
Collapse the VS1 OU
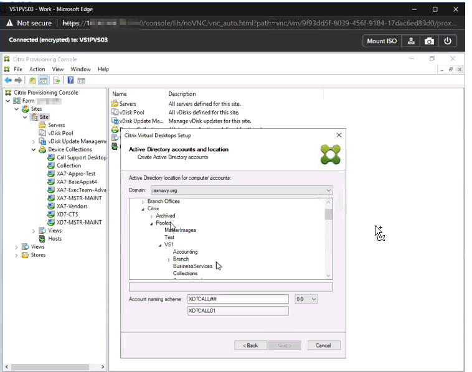point(160,245)
